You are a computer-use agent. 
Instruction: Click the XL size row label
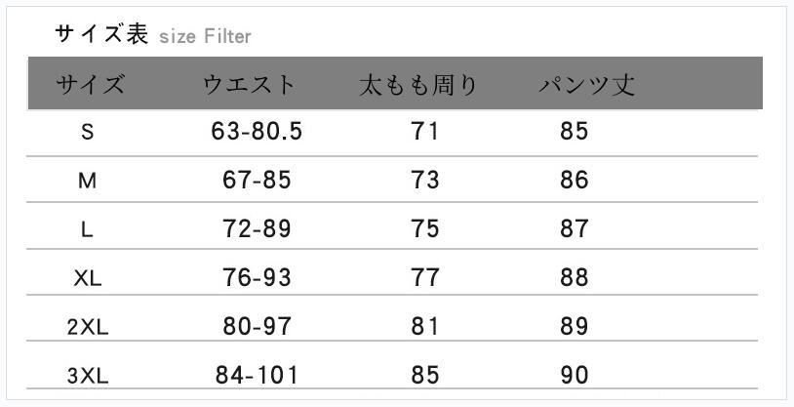[88, 278]
